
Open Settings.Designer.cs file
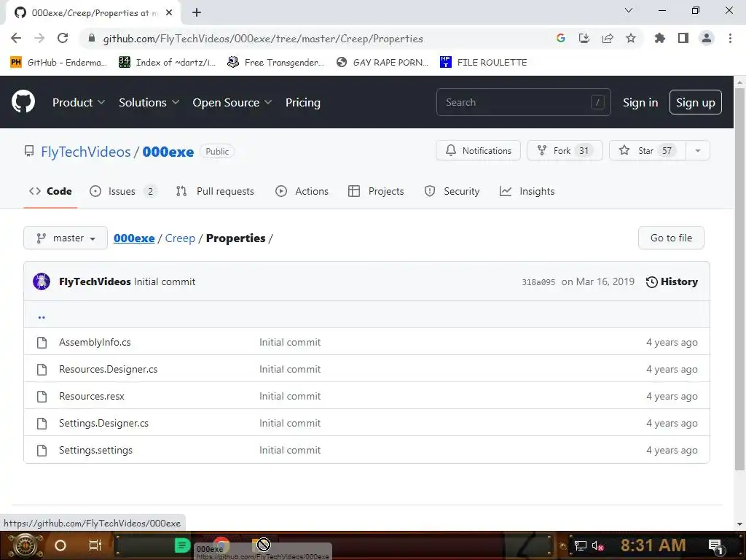tap(103, 423)
